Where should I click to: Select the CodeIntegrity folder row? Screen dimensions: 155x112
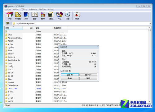32,60
